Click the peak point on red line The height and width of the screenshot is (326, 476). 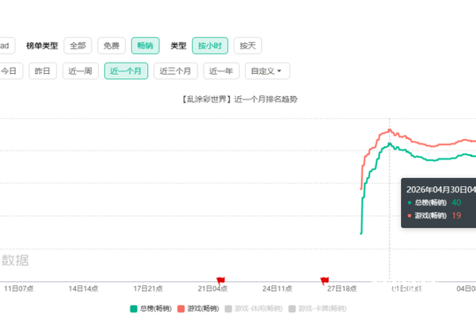(x=390, y=130)
